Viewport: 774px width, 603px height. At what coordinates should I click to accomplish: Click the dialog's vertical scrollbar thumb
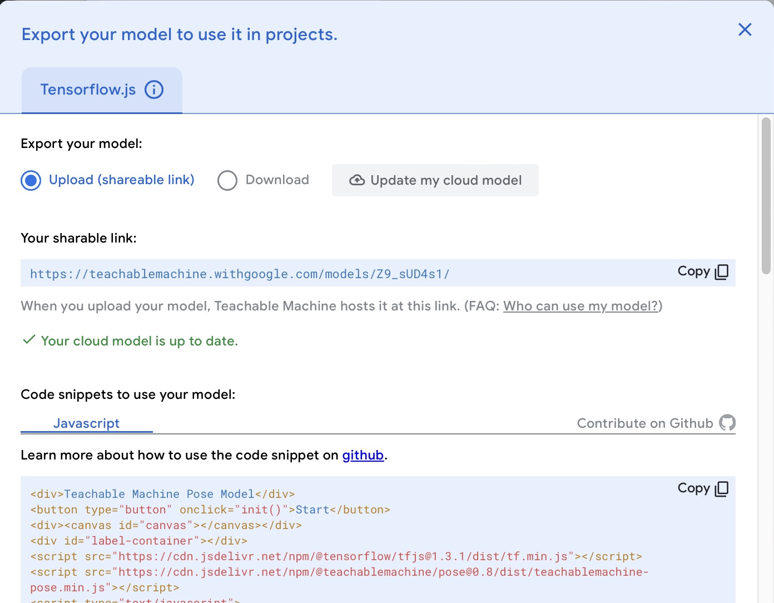766,195
